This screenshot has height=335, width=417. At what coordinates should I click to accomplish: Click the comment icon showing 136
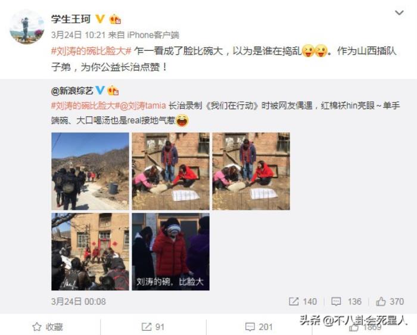336,302
